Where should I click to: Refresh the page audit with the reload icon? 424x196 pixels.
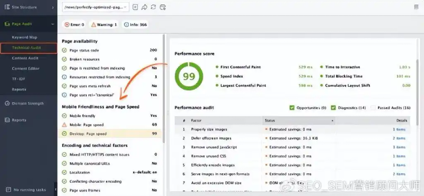point(153,7)
